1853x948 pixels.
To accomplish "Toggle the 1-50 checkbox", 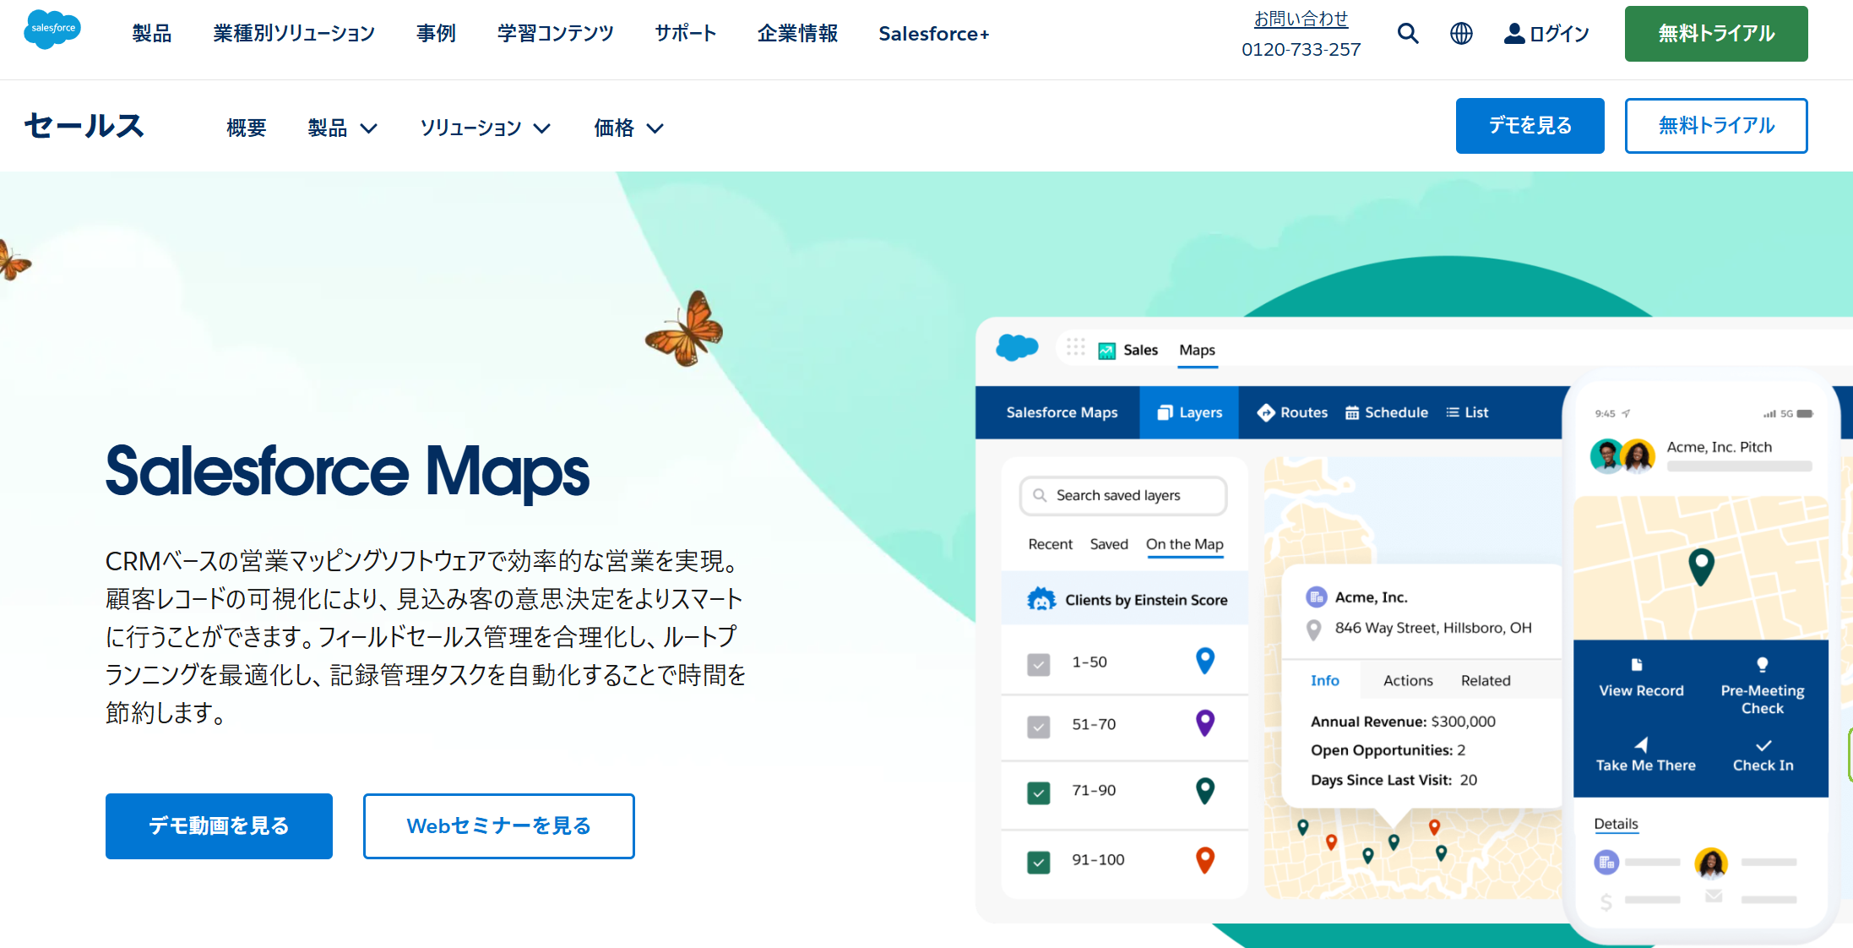I will (x=1039, y=664).
